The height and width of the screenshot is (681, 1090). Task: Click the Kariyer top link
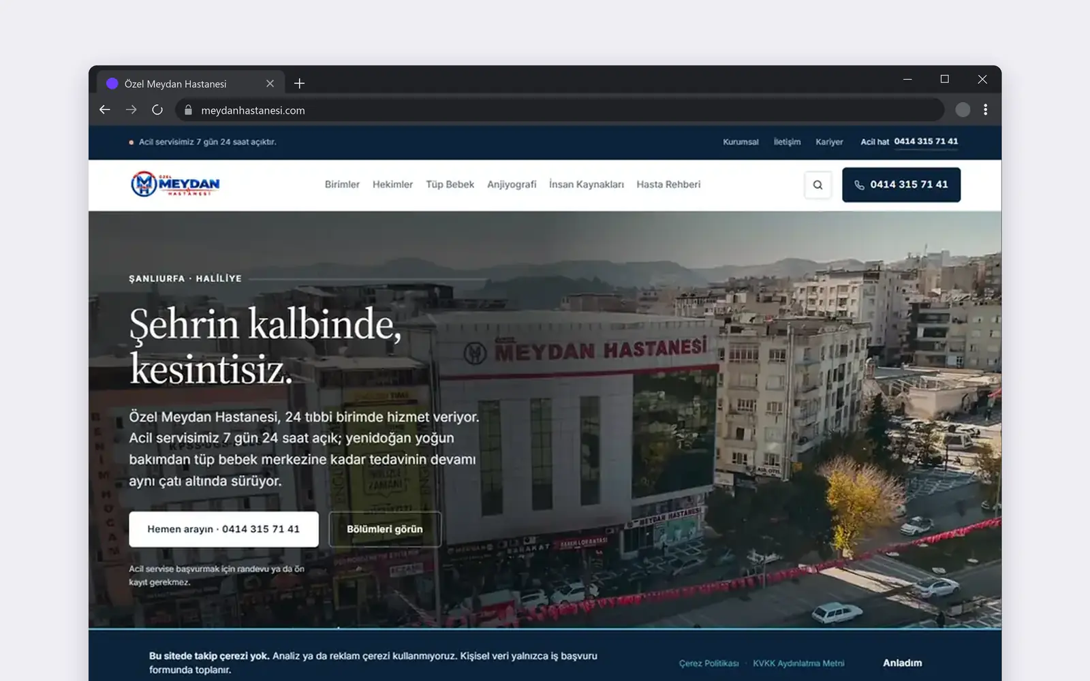click(829, 142)
